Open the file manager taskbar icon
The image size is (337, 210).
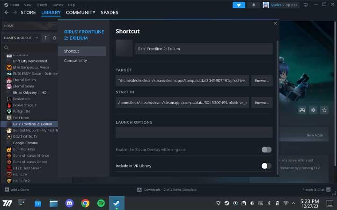(53, 203)
